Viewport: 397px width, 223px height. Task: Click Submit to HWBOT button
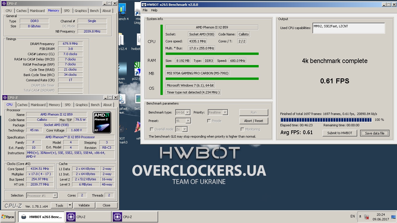point(340,133)
